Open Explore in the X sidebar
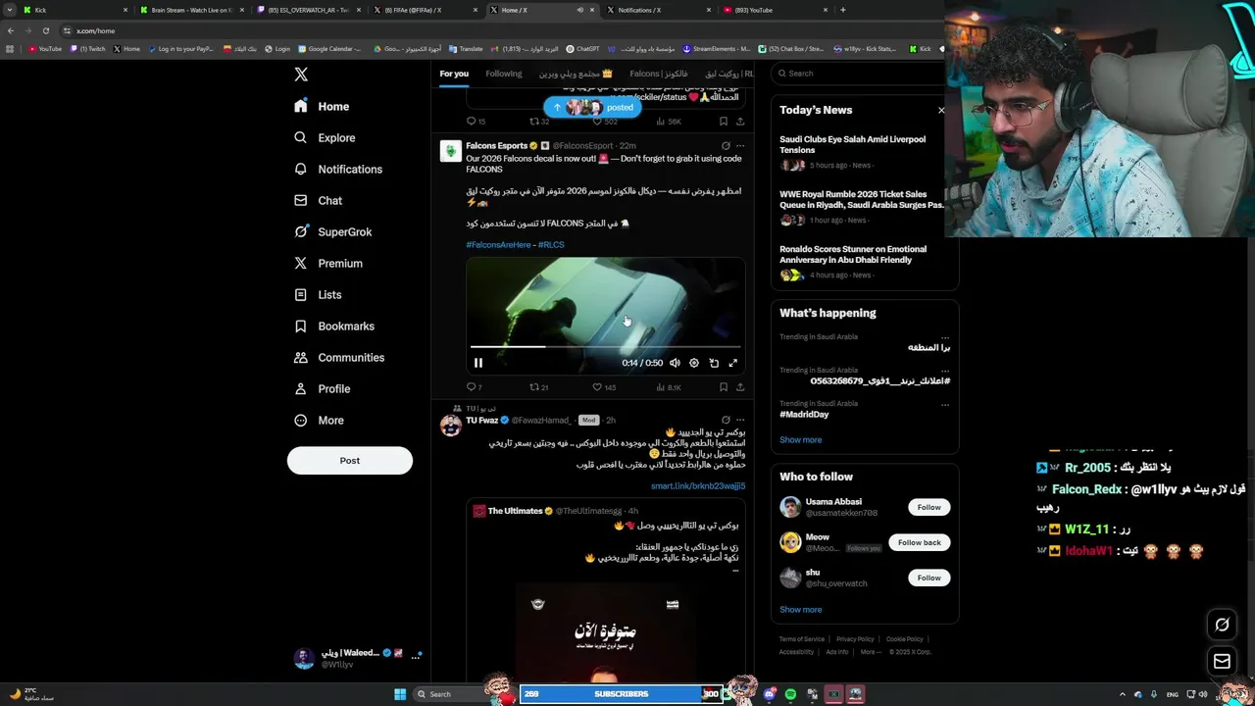Screen dimensions: 1255x706 click(x=325, y=138)
